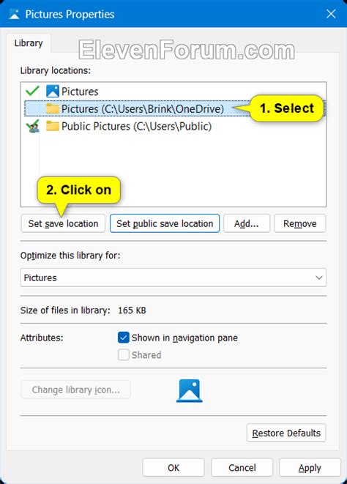Click the Set save location button
This screenshot has height=484, width=347.
63,223
